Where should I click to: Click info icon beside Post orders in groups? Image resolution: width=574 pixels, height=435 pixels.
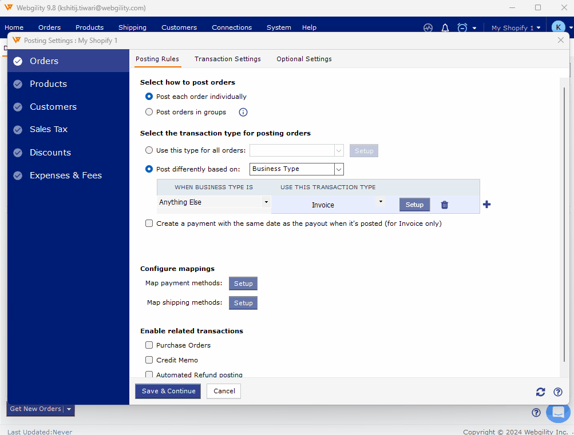[243, 113]
